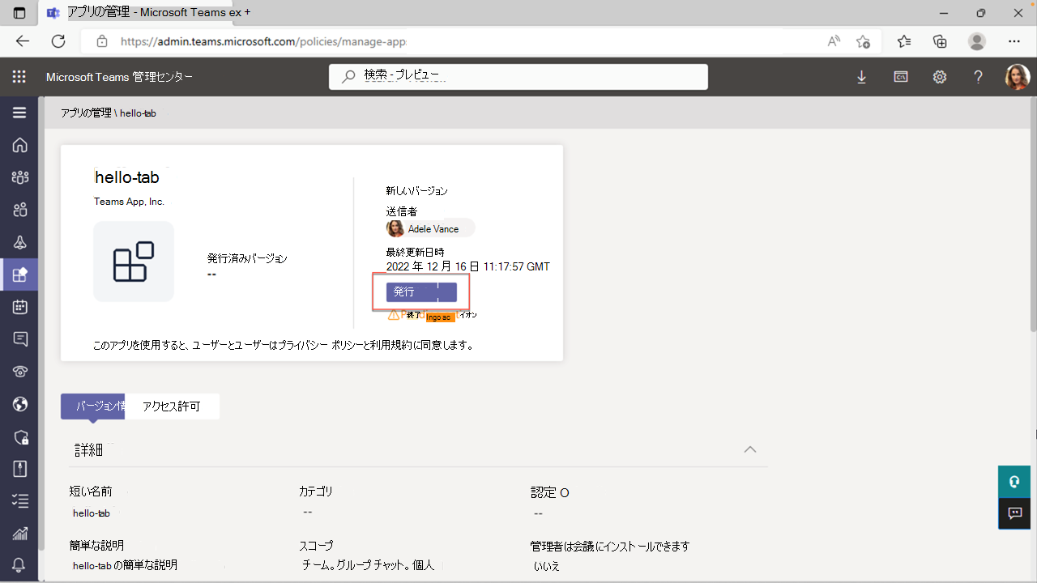Open the Locations globe icon in sidebar
This screenshot has height=583, width=1037.
point(20,404)
